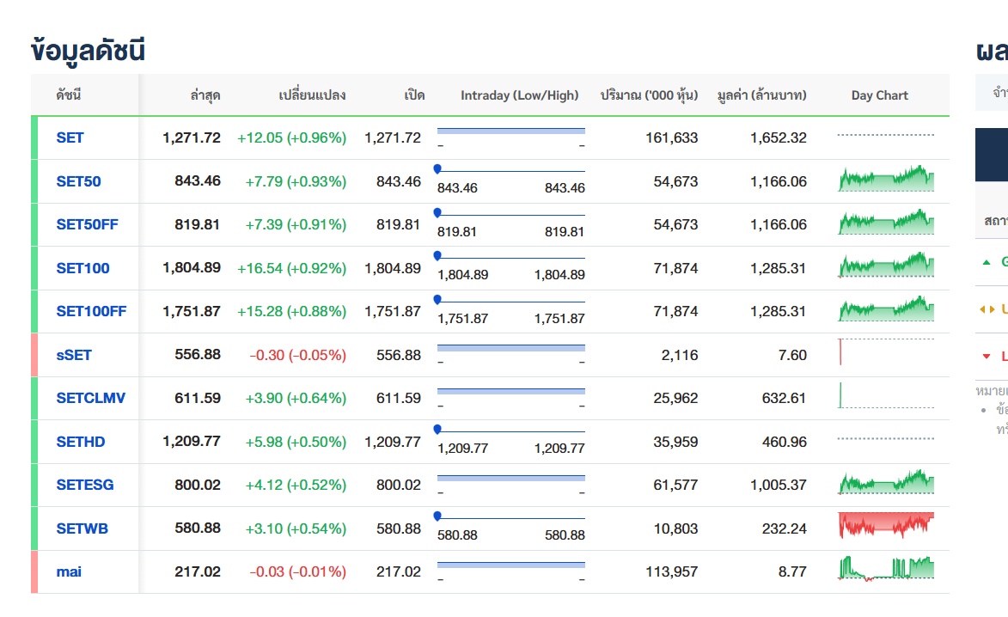Viewport: 1008px width, 617px height.
Task: Click the green up-triangle gainers icon
Action: click(986, 262)
